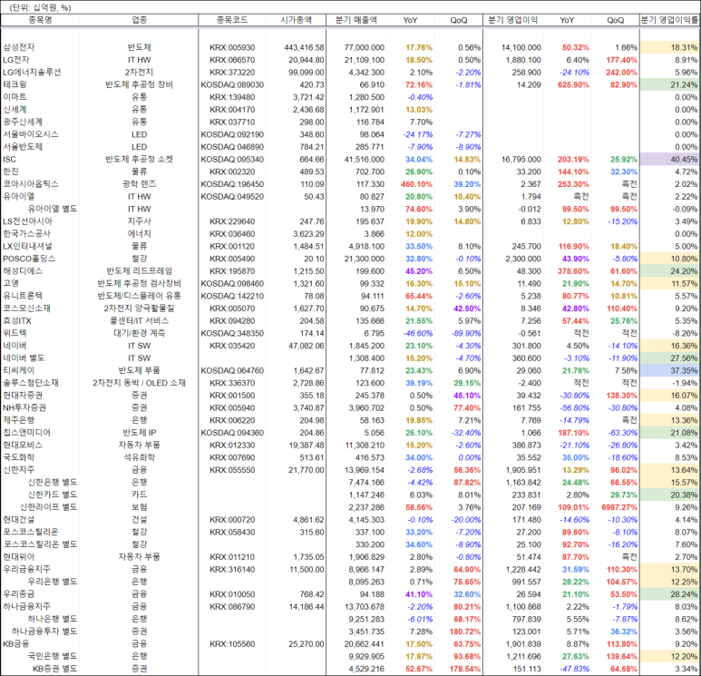Click the 6987.27% QoQ cell
The height and width of the screenshot is (676, 701).
tap(619, 507)
